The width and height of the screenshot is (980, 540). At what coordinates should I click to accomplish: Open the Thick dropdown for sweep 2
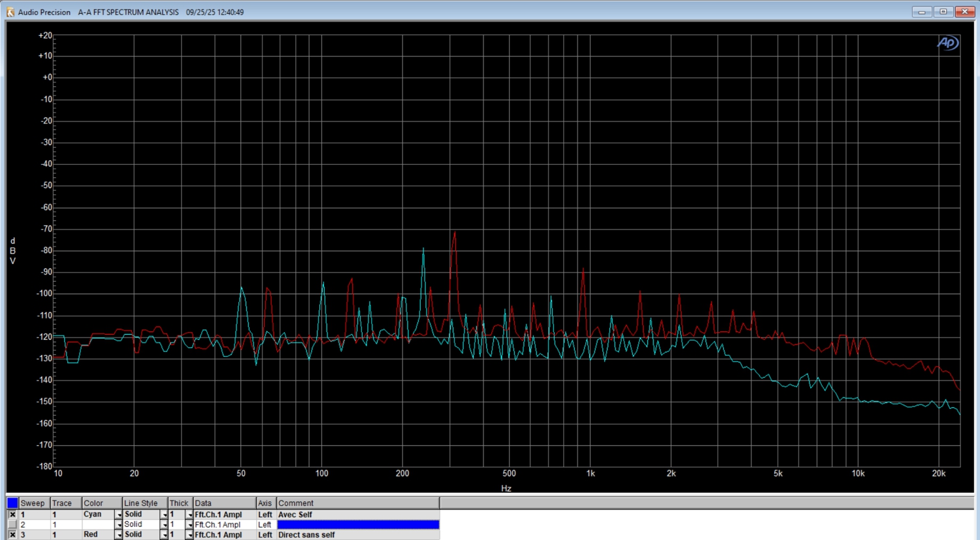pyautogui.click(x=189, y=525)
